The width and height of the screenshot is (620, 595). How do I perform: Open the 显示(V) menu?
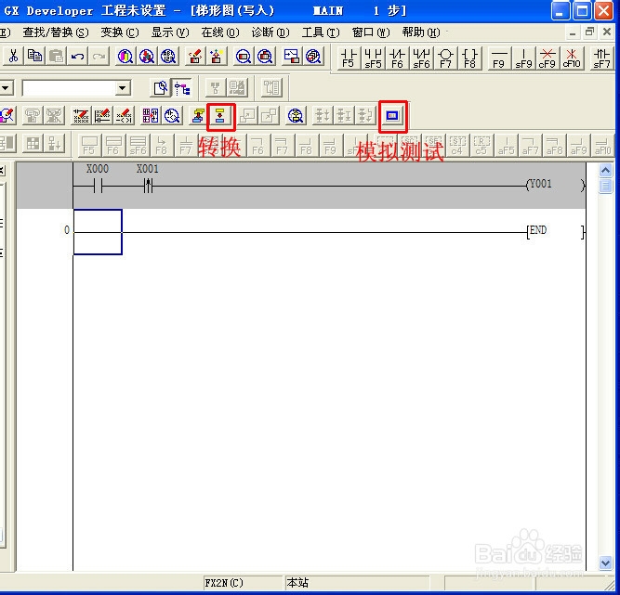point(170,32)
